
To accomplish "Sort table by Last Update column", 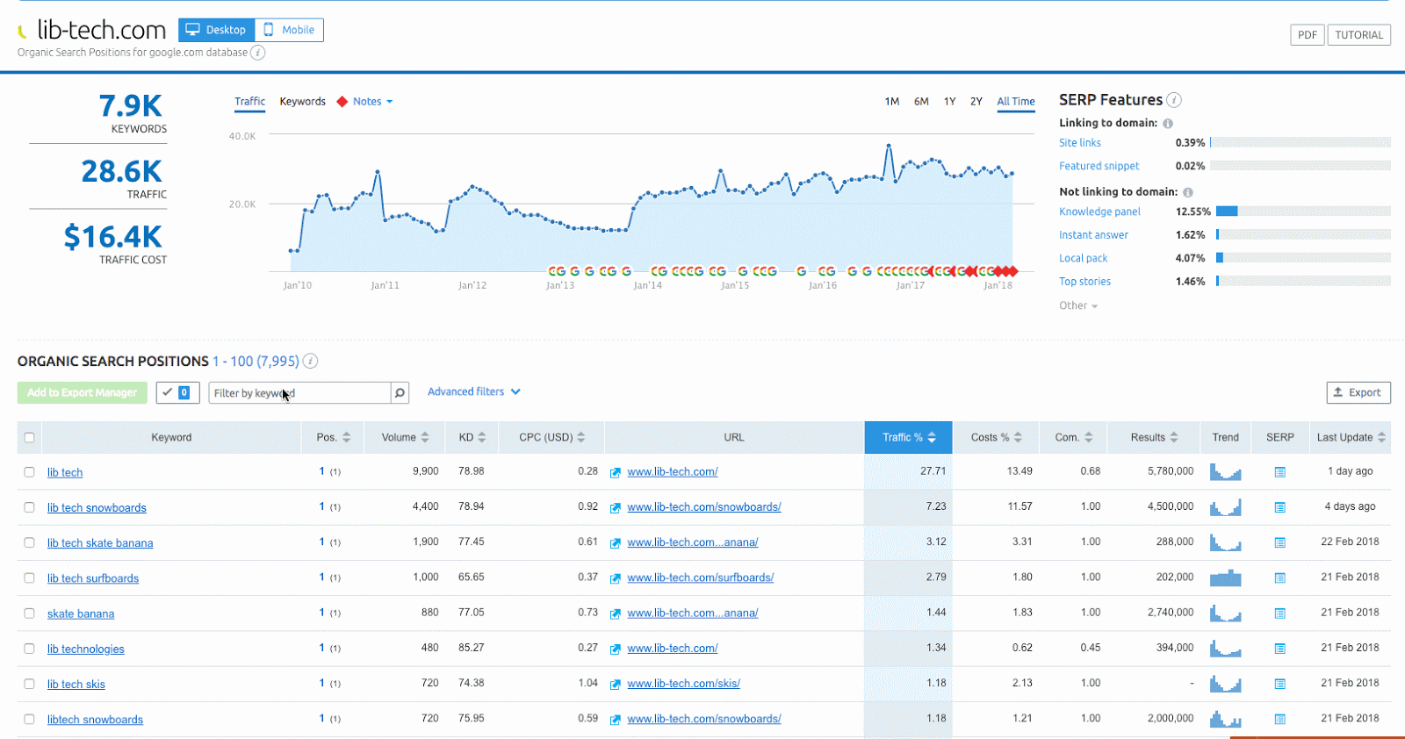I will [1351, 437].
